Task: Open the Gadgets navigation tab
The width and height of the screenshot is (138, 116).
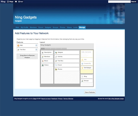Action: (48, 27)
